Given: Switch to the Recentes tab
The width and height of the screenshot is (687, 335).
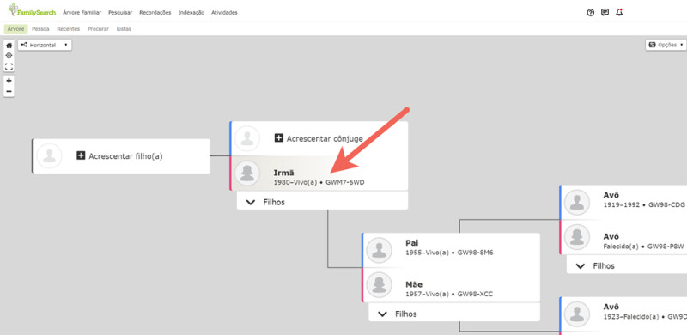Looking at the screenshot, I should (x=69, y=29).
